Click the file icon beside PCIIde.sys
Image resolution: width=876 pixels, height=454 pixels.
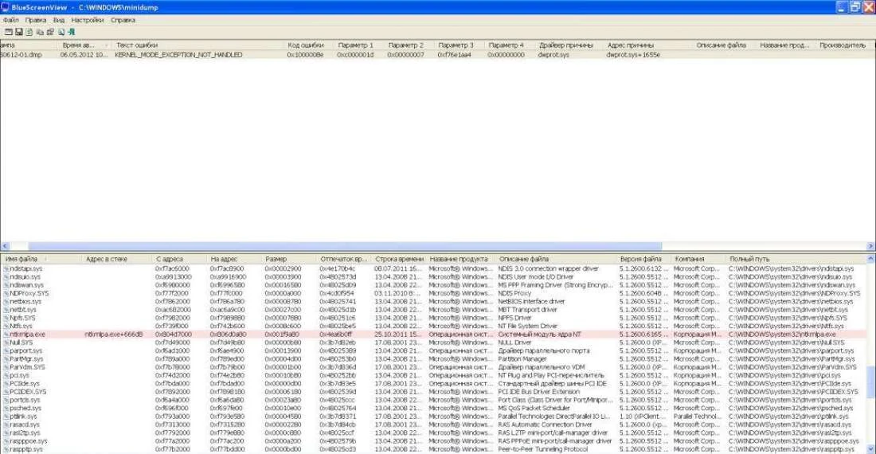6,383
